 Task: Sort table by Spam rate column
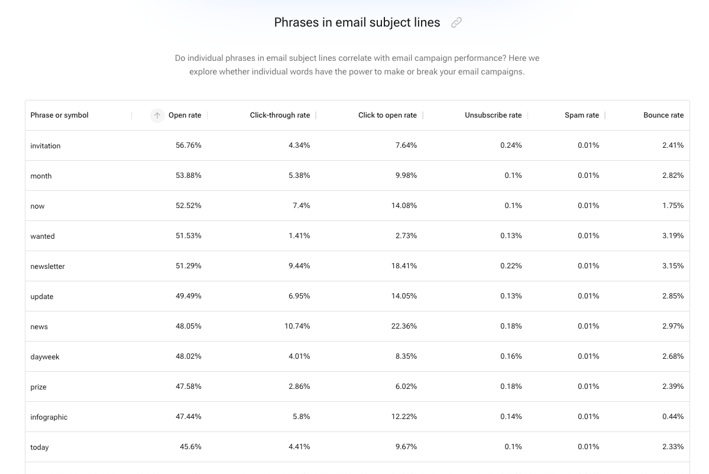582,115
